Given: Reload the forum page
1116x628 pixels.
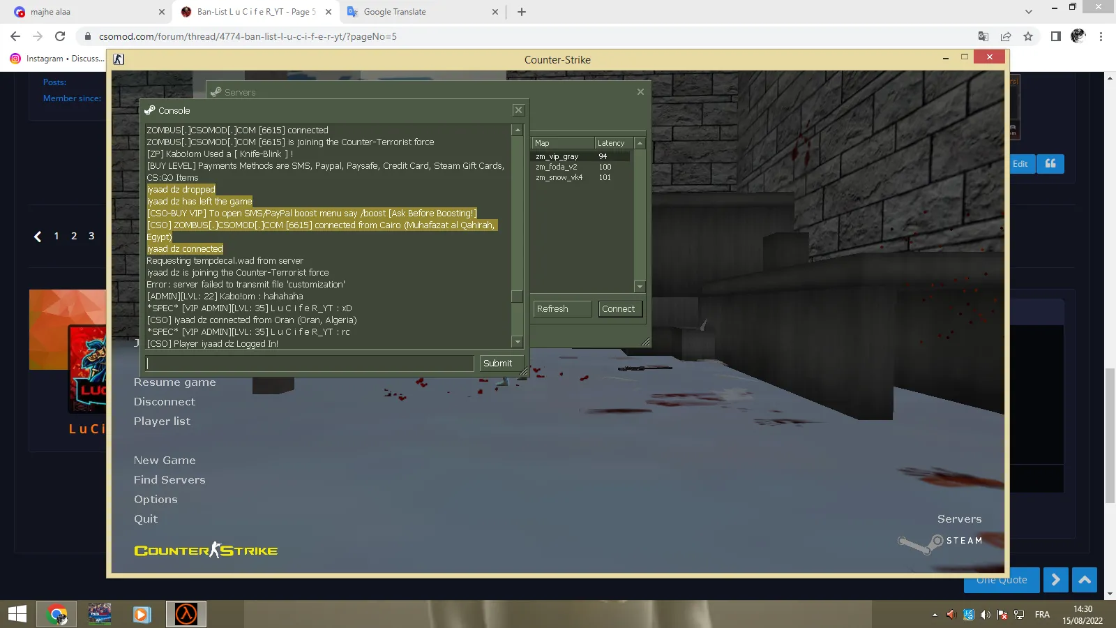Looking at the screenshot, I should coord(60,36).
